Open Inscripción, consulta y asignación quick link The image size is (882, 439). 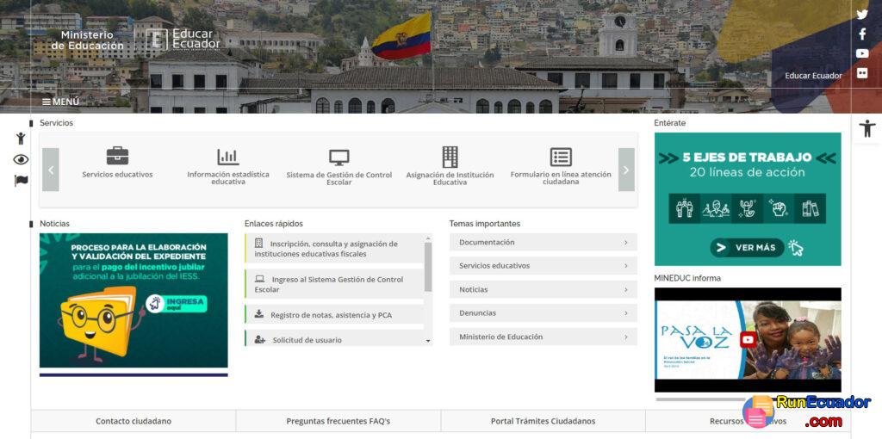click(334, 249)
